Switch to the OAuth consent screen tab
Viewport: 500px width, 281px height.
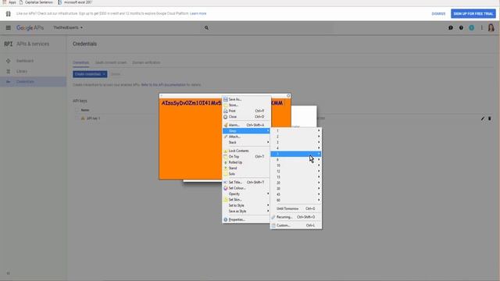(111, 62)
